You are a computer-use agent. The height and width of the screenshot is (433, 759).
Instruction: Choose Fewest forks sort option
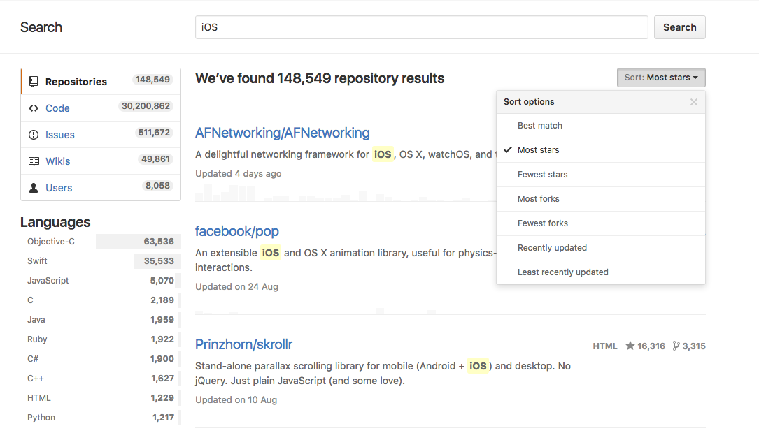pos(601,223)
